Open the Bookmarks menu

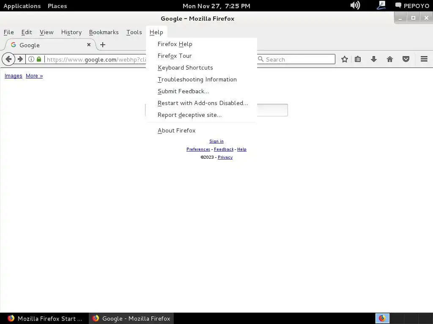(x=104, y=32)
